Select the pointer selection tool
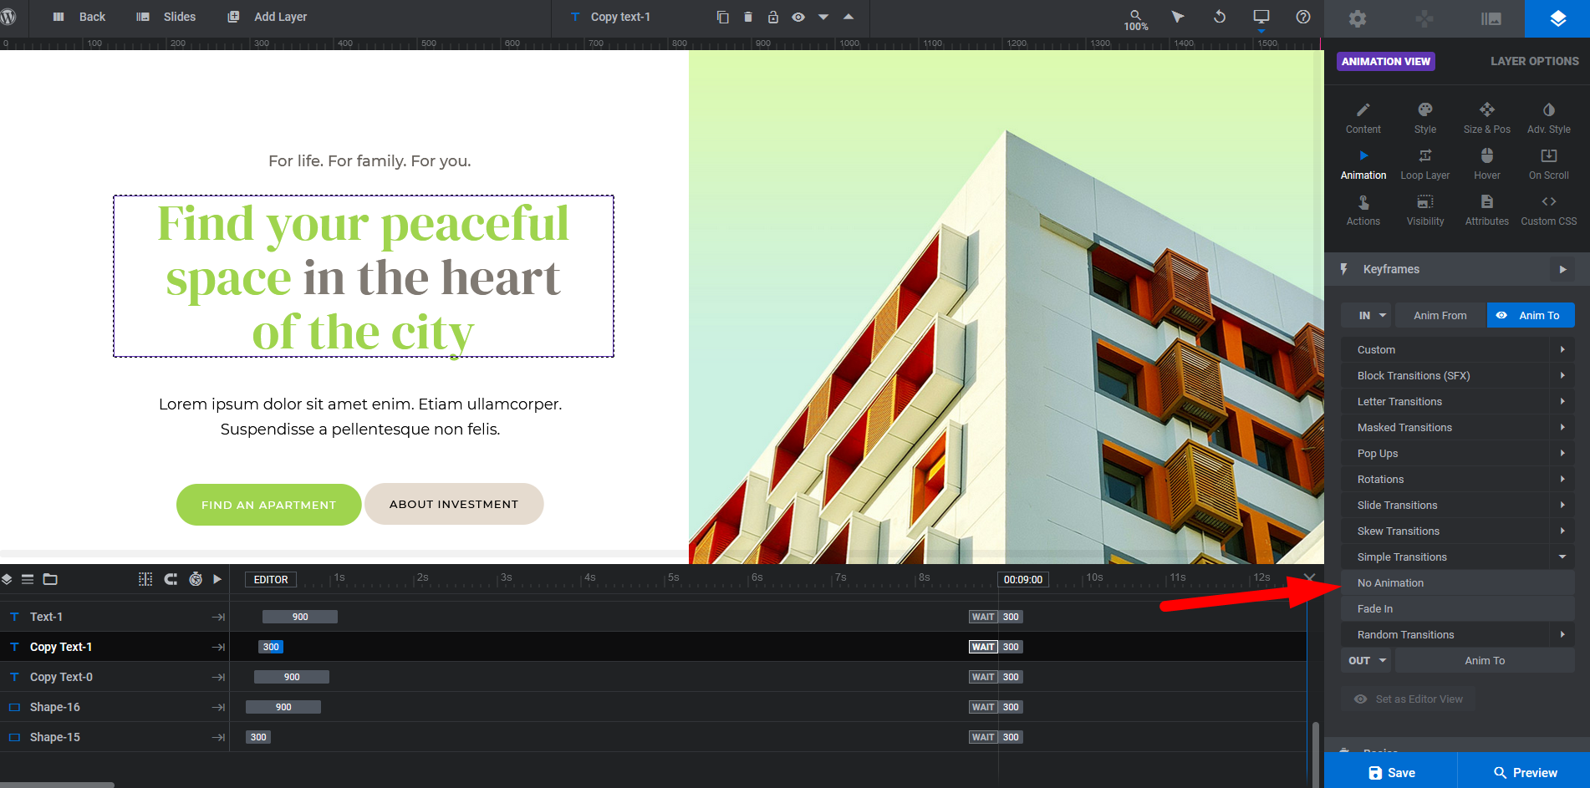The width and height of the screenshot is (1590, 788). click(x=1178, y=17)
